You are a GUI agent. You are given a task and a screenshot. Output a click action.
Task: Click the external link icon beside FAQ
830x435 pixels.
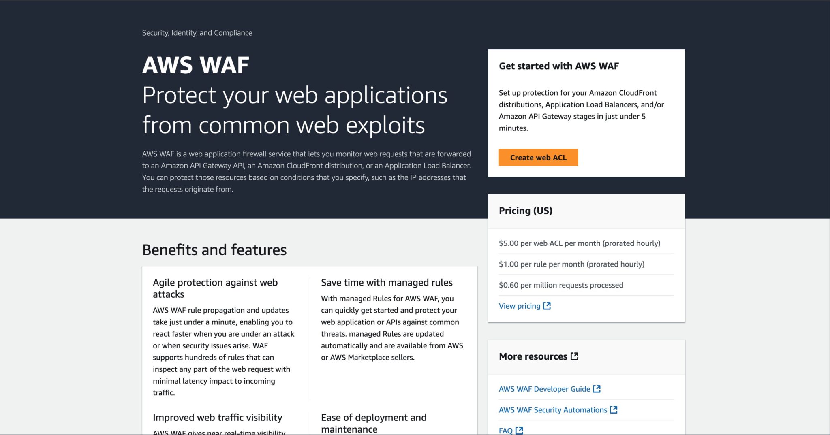point(519,431)
